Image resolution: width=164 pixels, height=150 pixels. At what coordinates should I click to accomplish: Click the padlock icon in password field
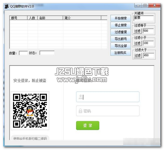click(x=80, y=111)
